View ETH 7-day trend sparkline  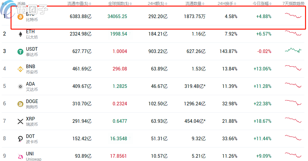tap(293, 33)
